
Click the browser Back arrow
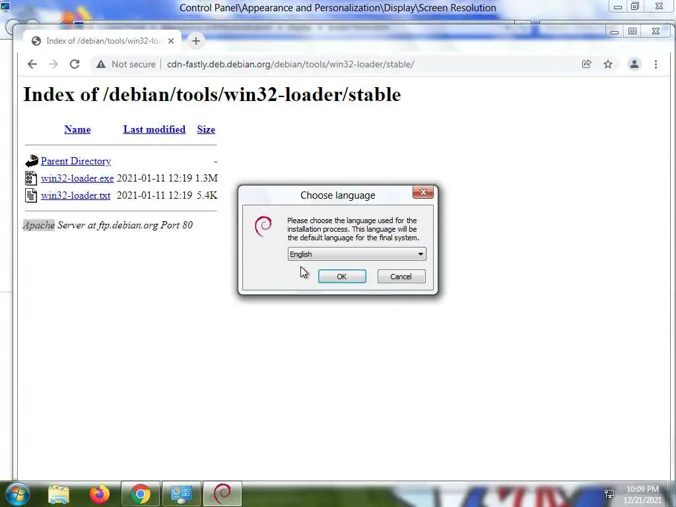coord(32,64)
